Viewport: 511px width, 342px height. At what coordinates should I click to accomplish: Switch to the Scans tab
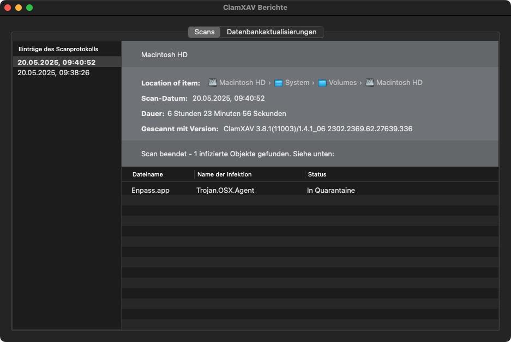pyautogui.click(x=205, y=32)
